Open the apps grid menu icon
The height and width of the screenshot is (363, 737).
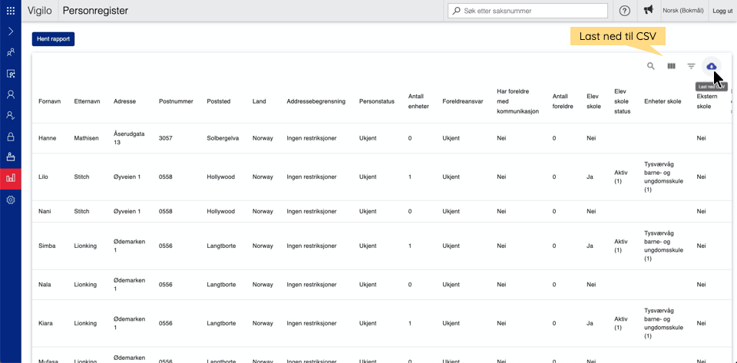click(11, 11)
